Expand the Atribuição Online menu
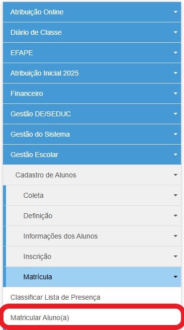This screenshot has height=330, width=184. coord(92,12)
